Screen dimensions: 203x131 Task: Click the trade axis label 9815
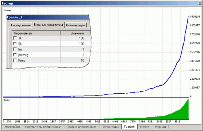coord(177,122)
